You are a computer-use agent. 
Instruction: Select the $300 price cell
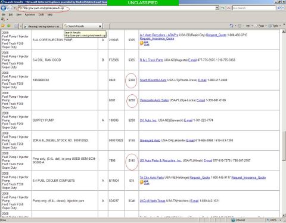[132, 80]
